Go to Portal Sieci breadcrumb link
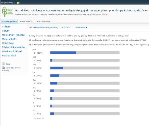The image size is (149, 126). pos(22,10)
